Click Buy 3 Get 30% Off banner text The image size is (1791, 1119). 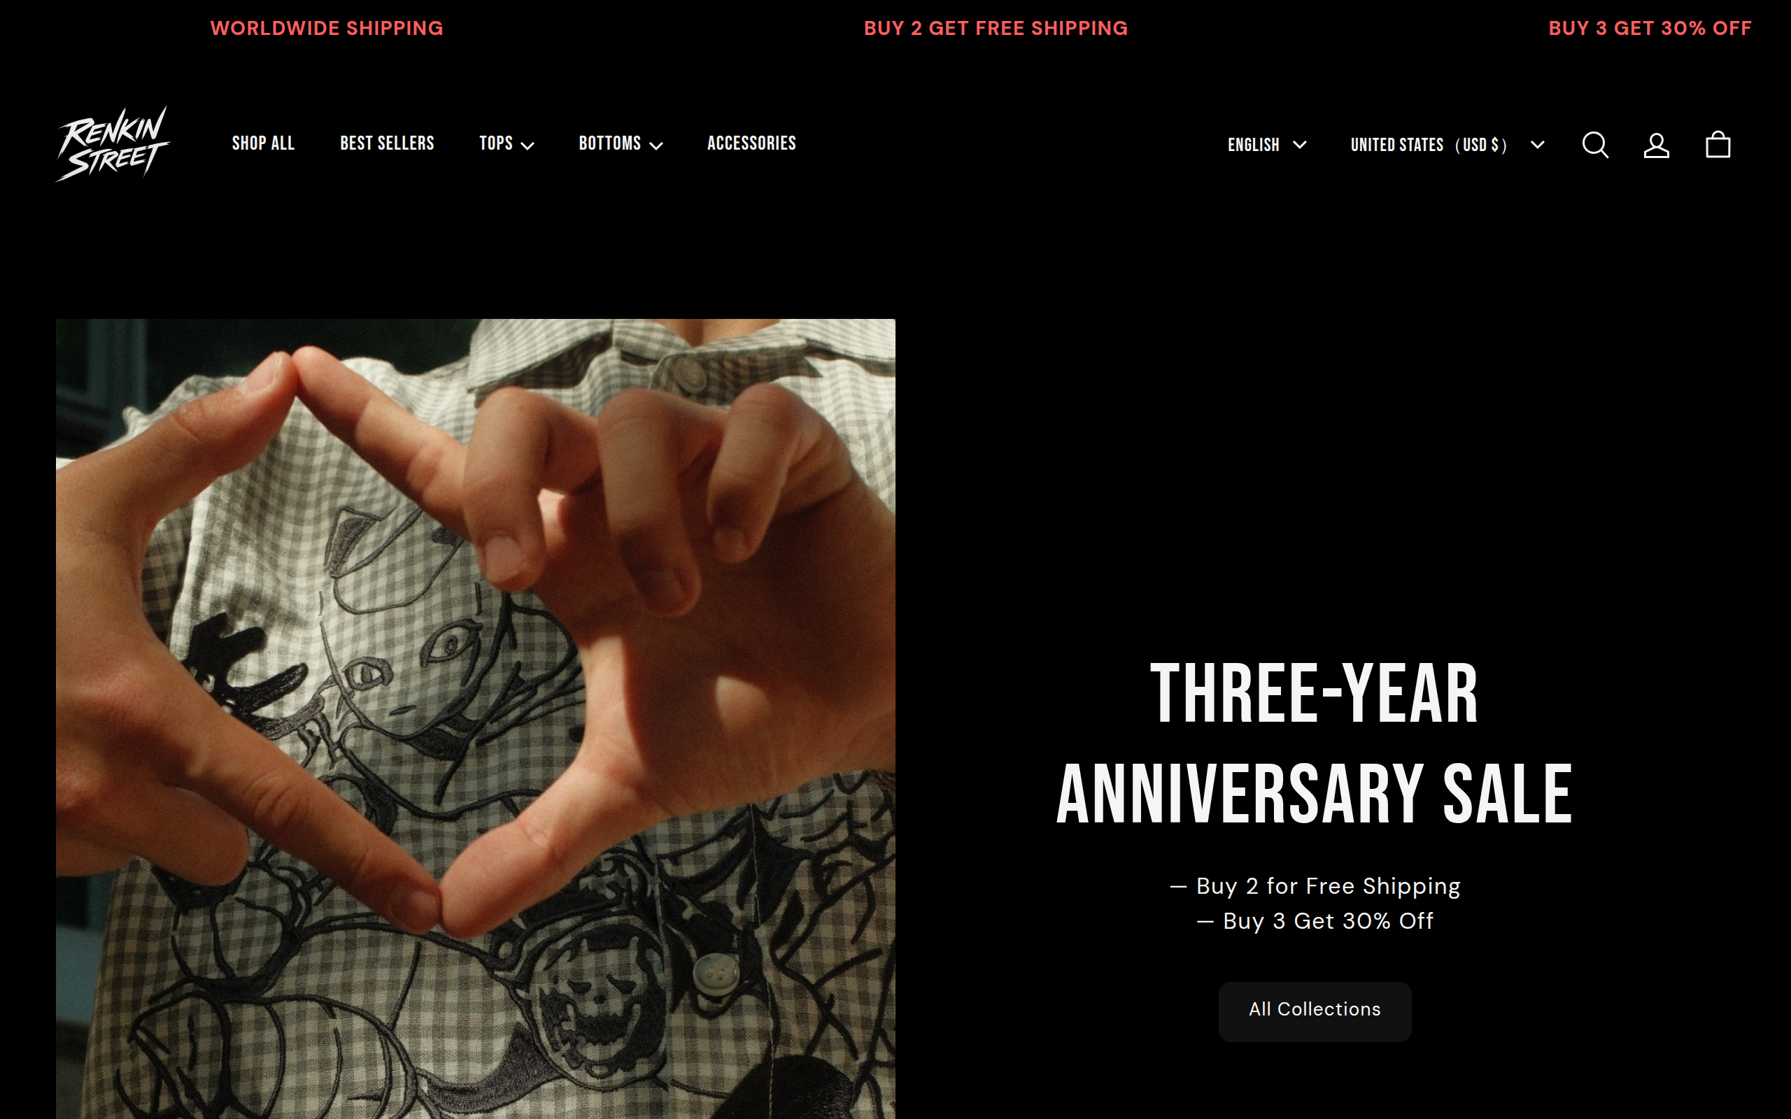(1650, 28)
